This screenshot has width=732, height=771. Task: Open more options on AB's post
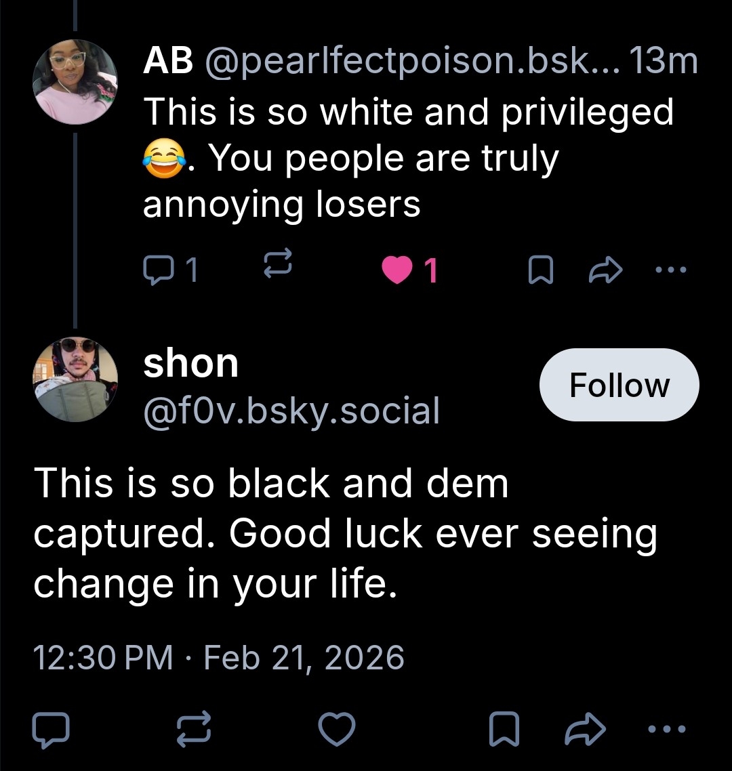672,270
